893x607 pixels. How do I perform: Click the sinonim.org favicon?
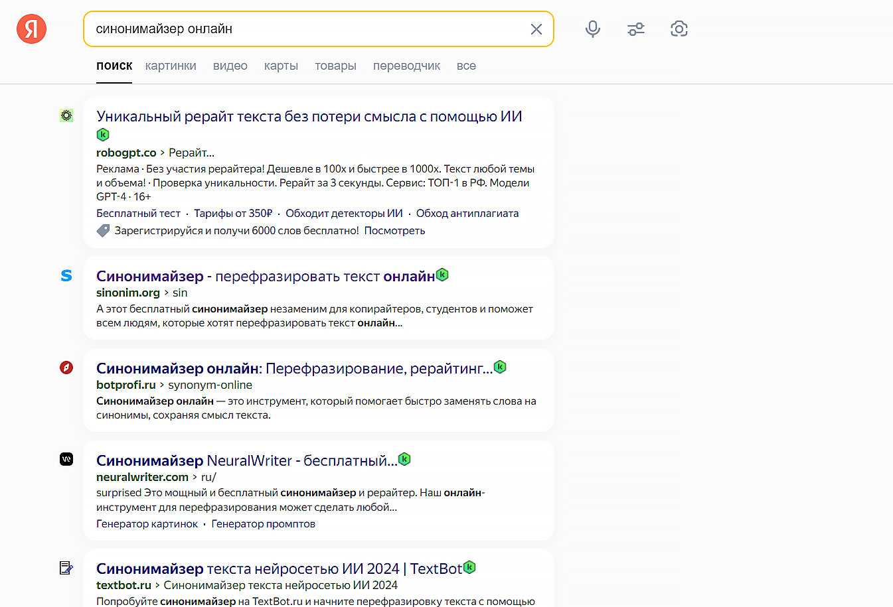(x=66, y=275)
